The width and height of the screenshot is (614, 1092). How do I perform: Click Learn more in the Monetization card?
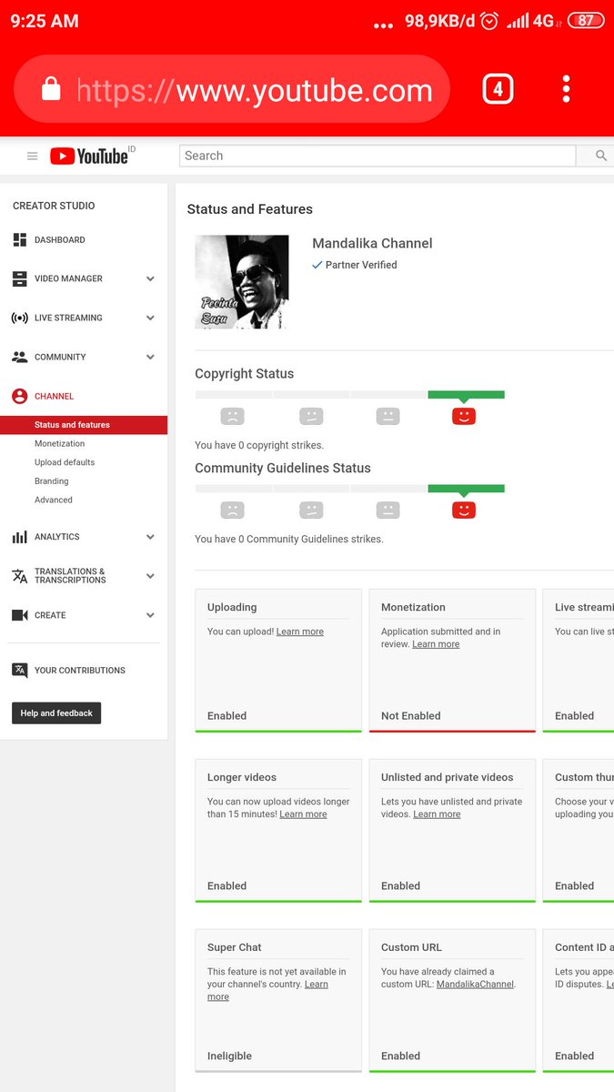point(436,644)
